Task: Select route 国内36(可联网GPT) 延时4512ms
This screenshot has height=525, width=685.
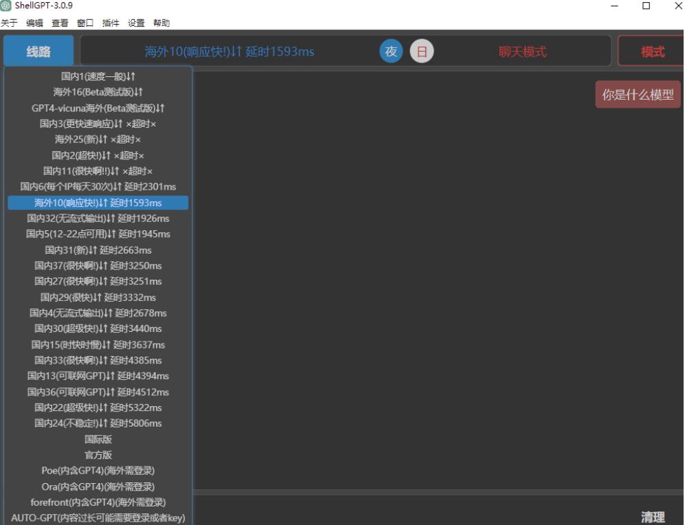Action: click(98, 392)
